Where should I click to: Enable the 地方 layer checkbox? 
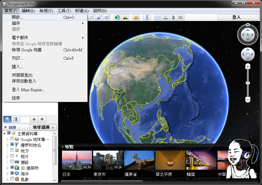click(x=12, y=150)
